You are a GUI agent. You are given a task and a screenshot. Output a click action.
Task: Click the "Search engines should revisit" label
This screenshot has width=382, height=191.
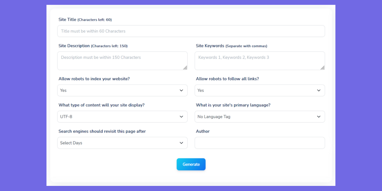[102, 131]
